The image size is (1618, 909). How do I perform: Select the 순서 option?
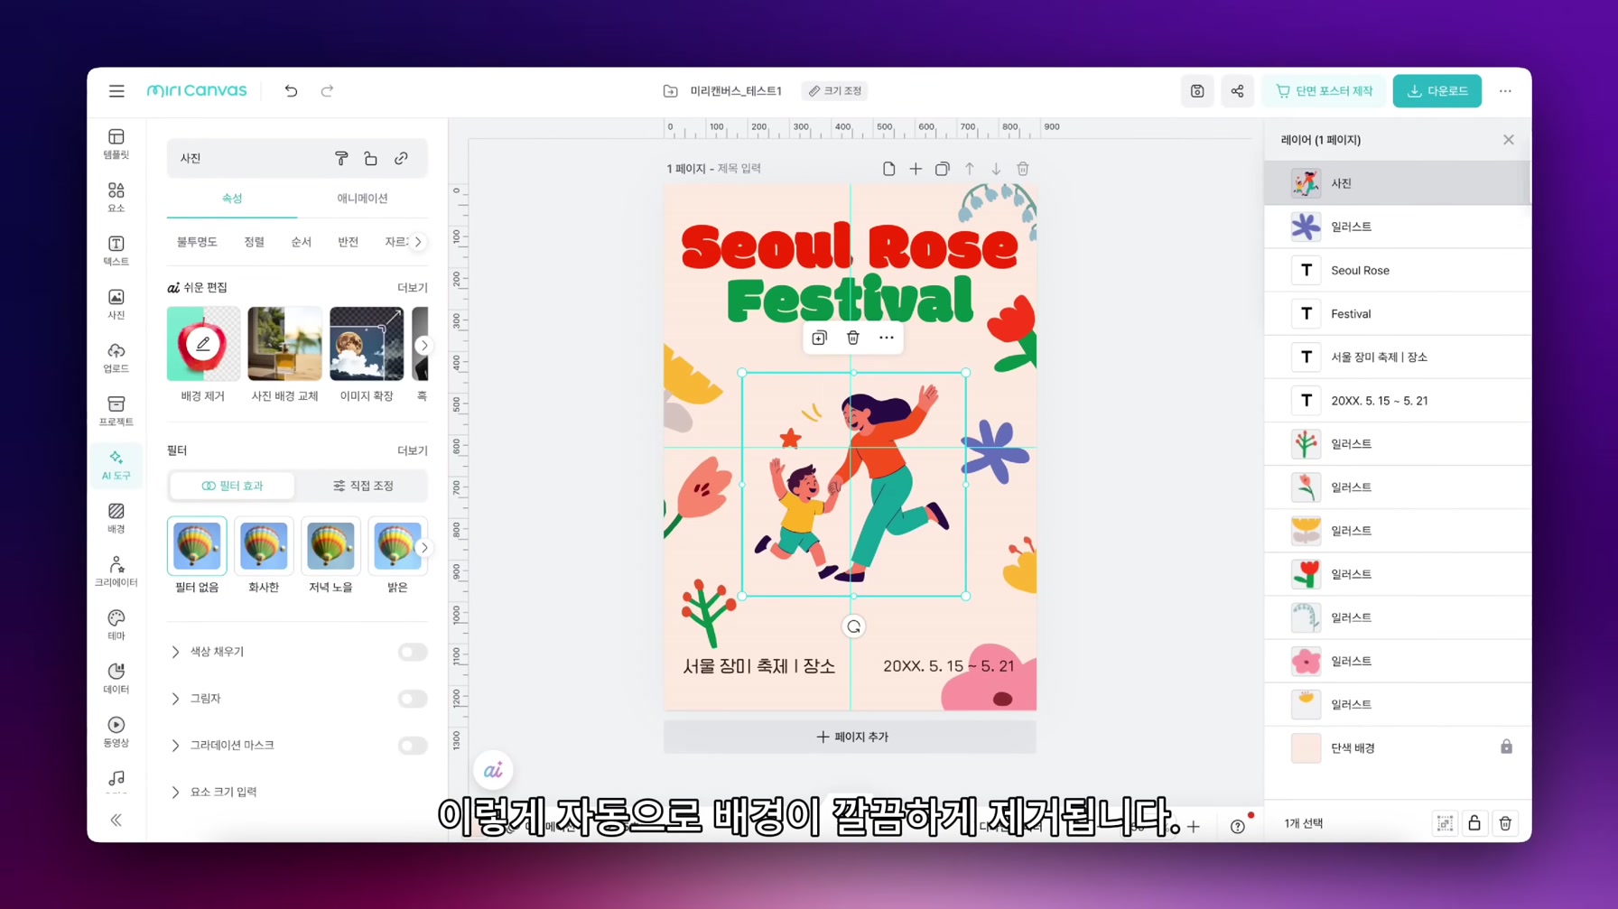tap(302, 242)
